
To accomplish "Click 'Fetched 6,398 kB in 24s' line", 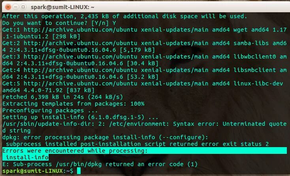I will (x=62, y=97).
